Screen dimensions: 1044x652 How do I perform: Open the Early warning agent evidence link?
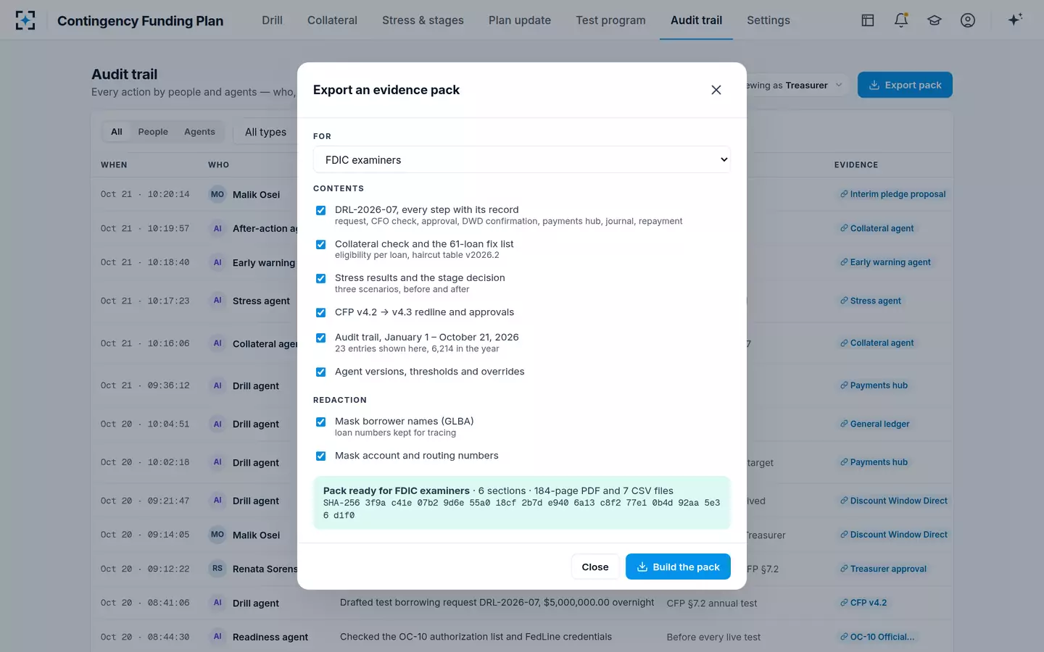click(885, 262)
